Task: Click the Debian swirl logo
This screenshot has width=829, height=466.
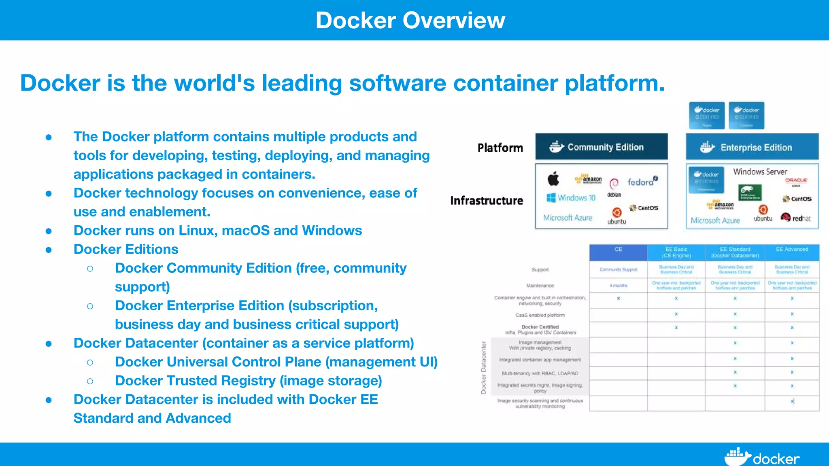Action: click(x=614, y=184)
